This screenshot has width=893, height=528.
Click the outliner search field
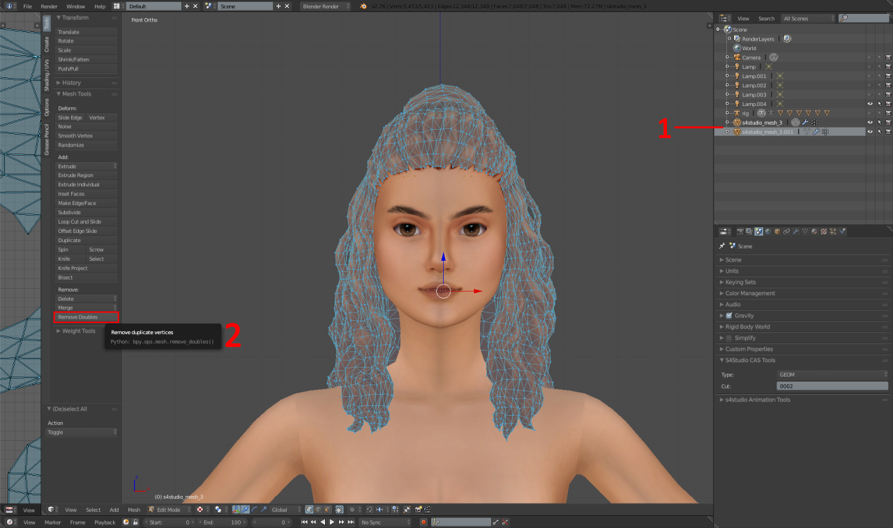tap(864, 19)
